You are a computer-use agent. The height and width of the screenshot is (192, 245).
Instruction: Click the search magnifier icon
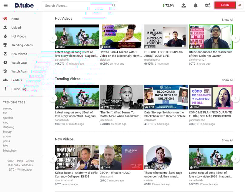[114, 5]
